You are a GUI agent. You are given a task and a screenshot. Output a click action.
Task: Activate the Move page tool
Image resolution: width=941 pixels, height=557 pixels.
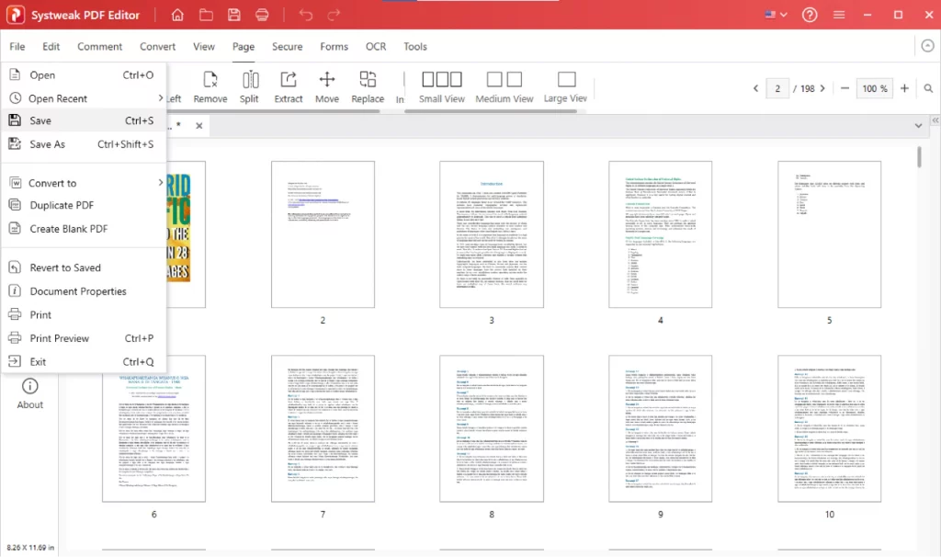(x=327, y=85)
